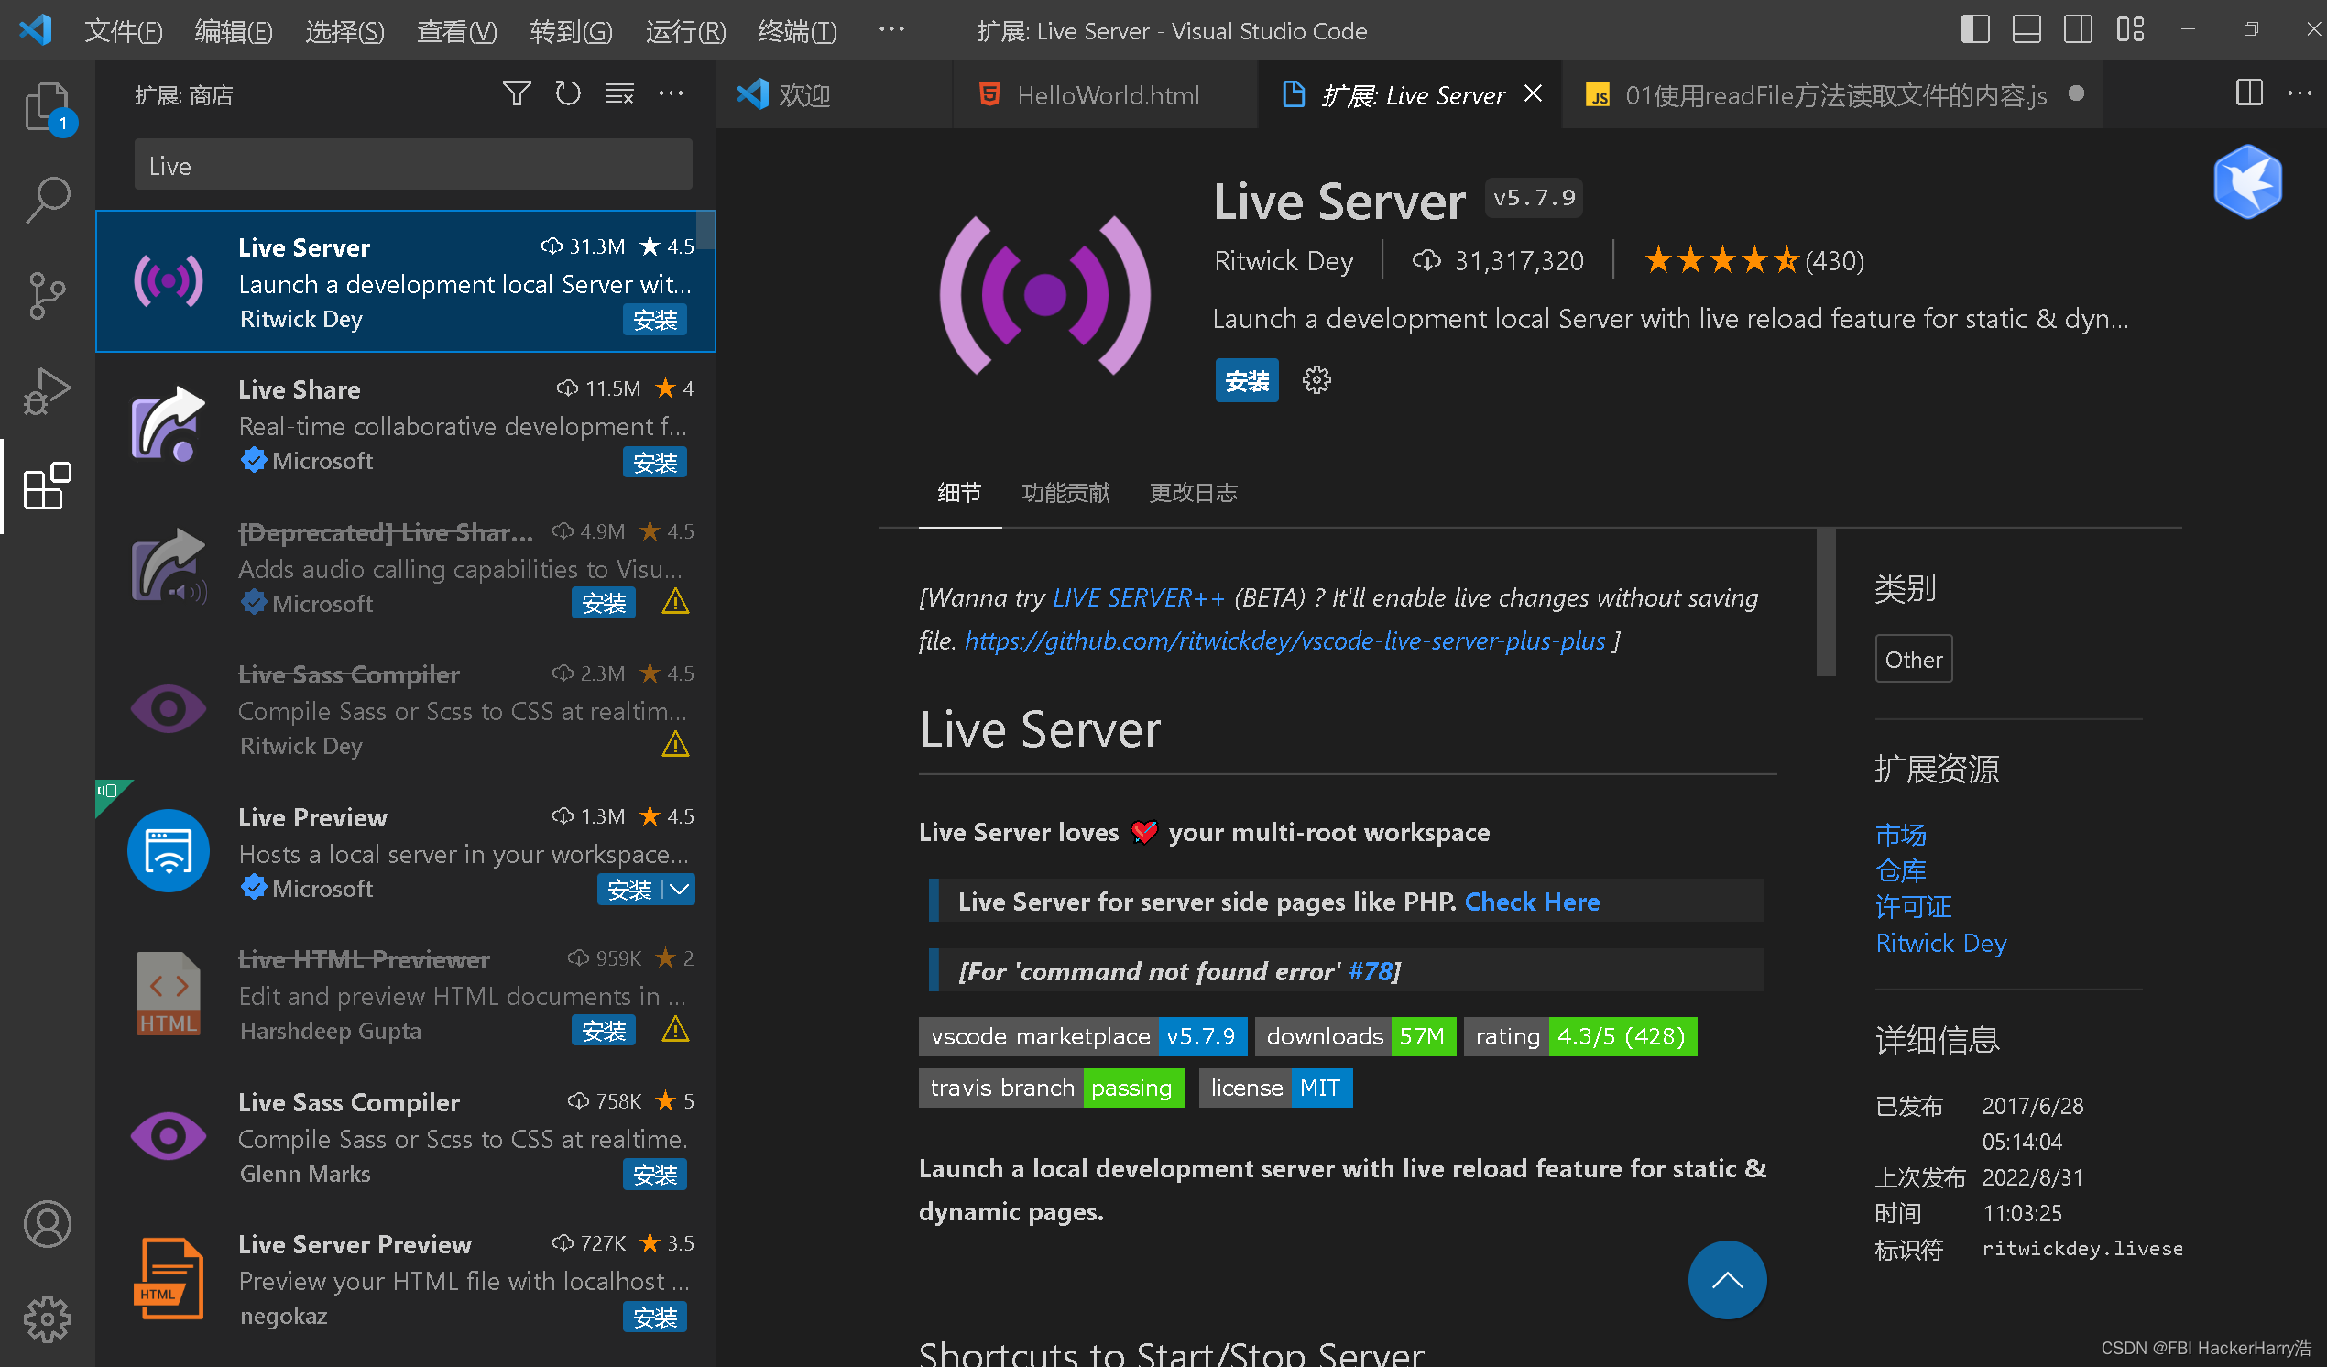Install Live Server from detail page
This screenshot has height=1367, width=2327.
pyautogui.click(x=1247, y=380)
